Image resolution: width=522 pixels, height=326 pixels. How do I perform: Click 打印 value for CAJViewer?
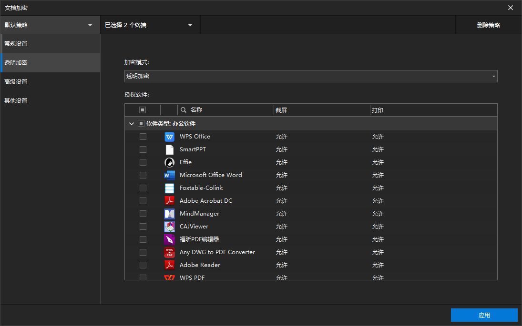(x=378, y=227)
